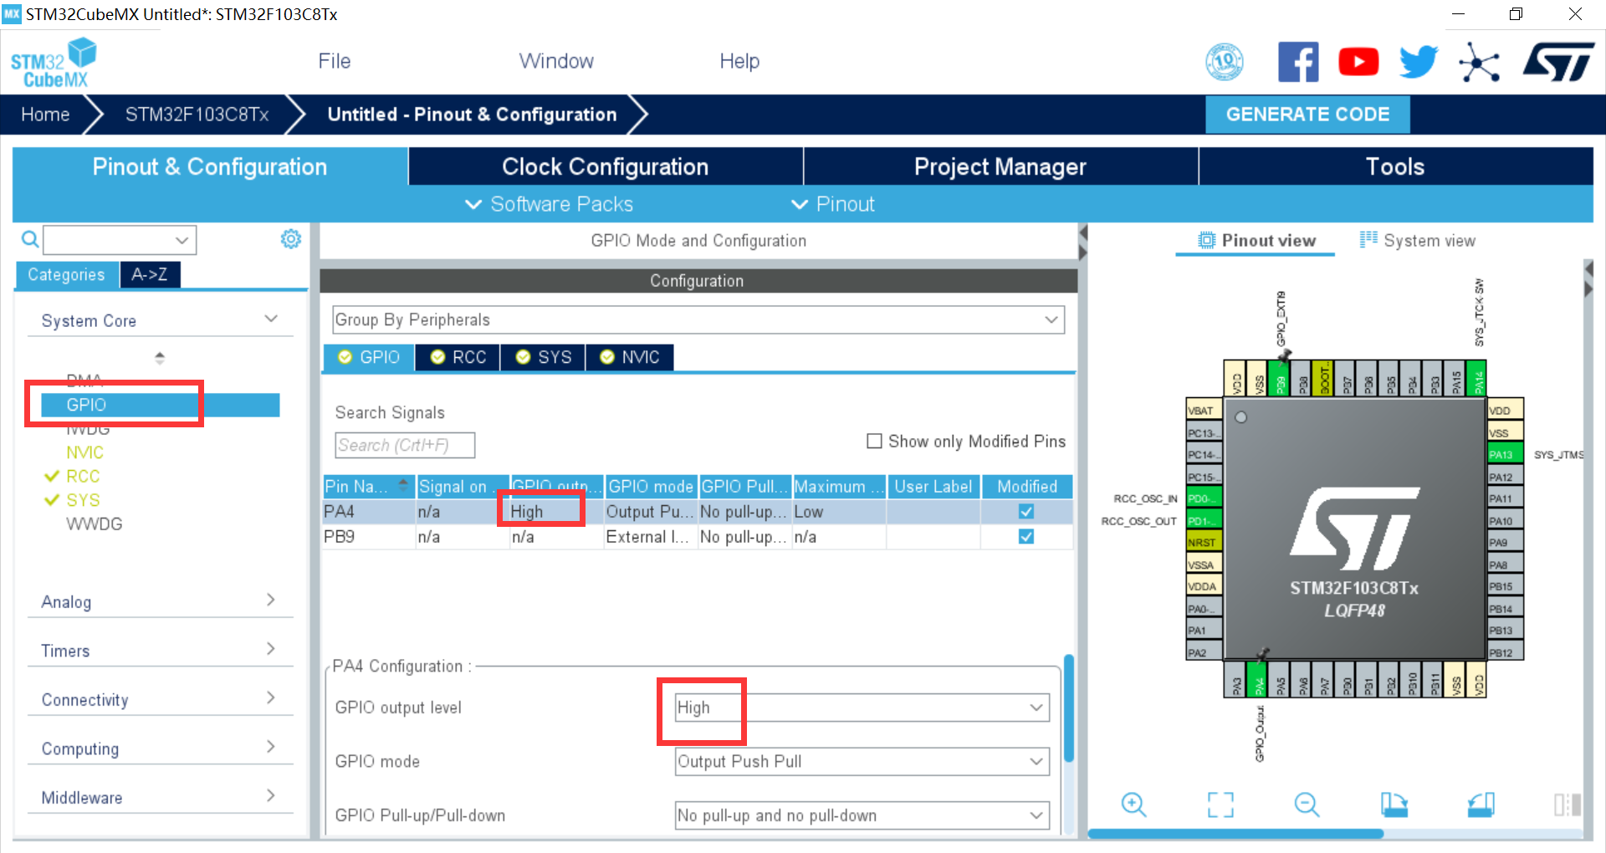Click the ST logo in the header
This screenshot has height=853, width=1606.
point(1558,62)
